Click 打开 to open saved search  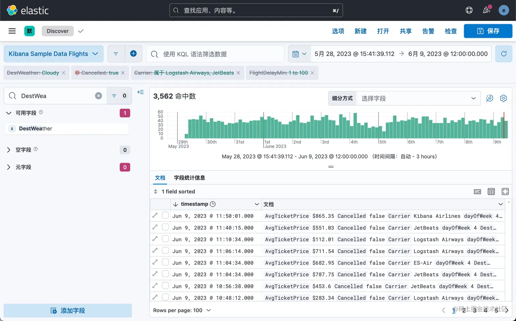coord(383,31)
